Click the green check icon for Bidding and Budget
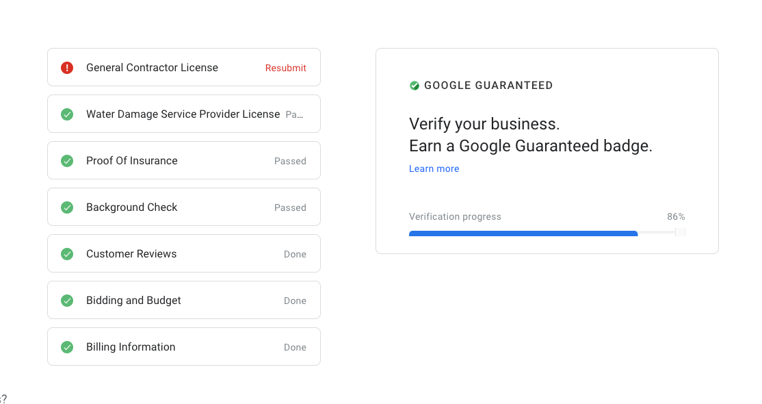The width and height of the screenshot is (762, 404). (67, 301)
